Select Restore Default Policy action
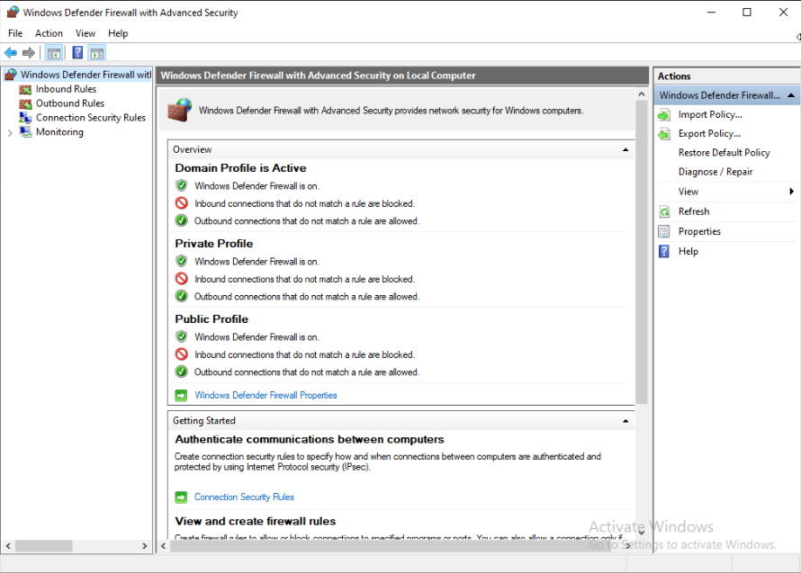 coord(724,153)
